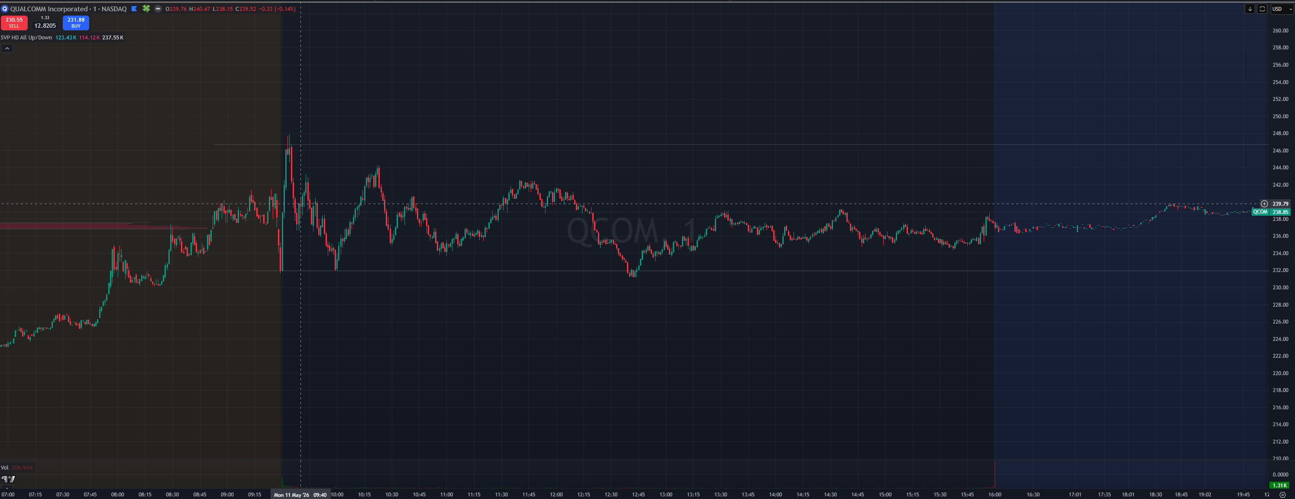Click the plus icon at the 239.79 price label
This screenshot has height=499, width=1295.
click(1264, 204)
